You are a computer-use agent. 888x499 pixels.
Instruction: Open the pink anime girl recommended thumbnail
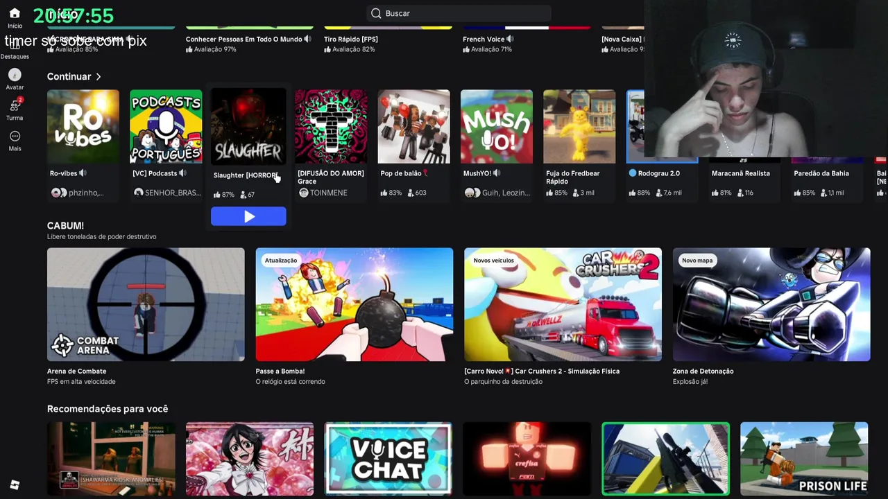pyautogui.click(x=250, y=459)
